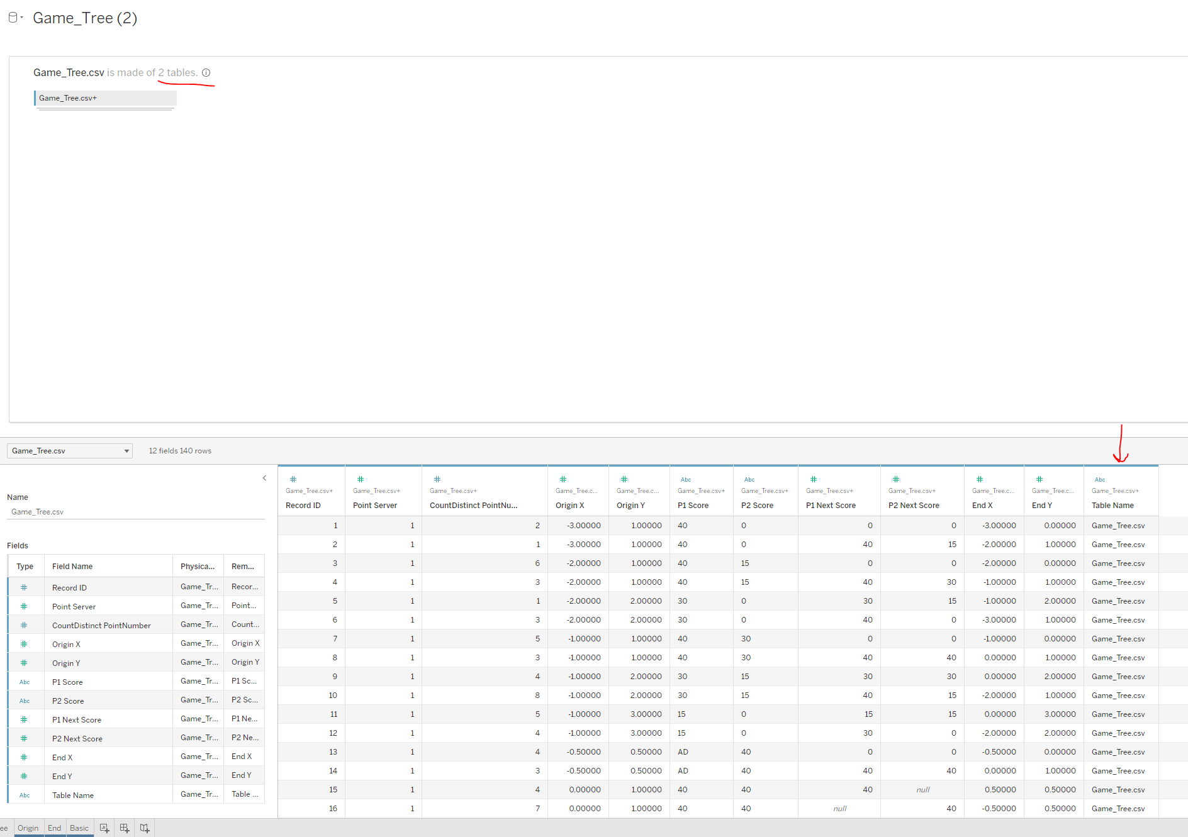
Task: Click number type icon in P1 Next Score field row
Action: point(24,719)
